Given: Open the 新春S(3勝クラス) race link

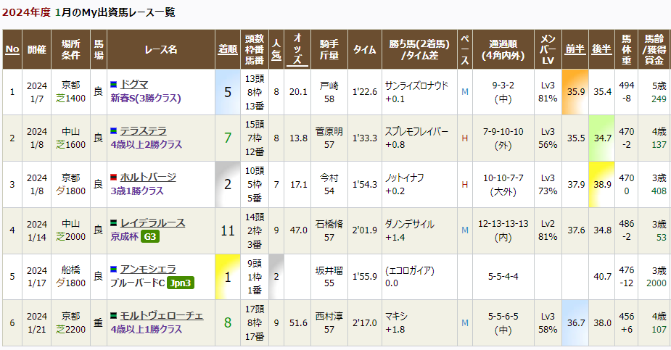Looking at the screenshot, I should point(145,99).
